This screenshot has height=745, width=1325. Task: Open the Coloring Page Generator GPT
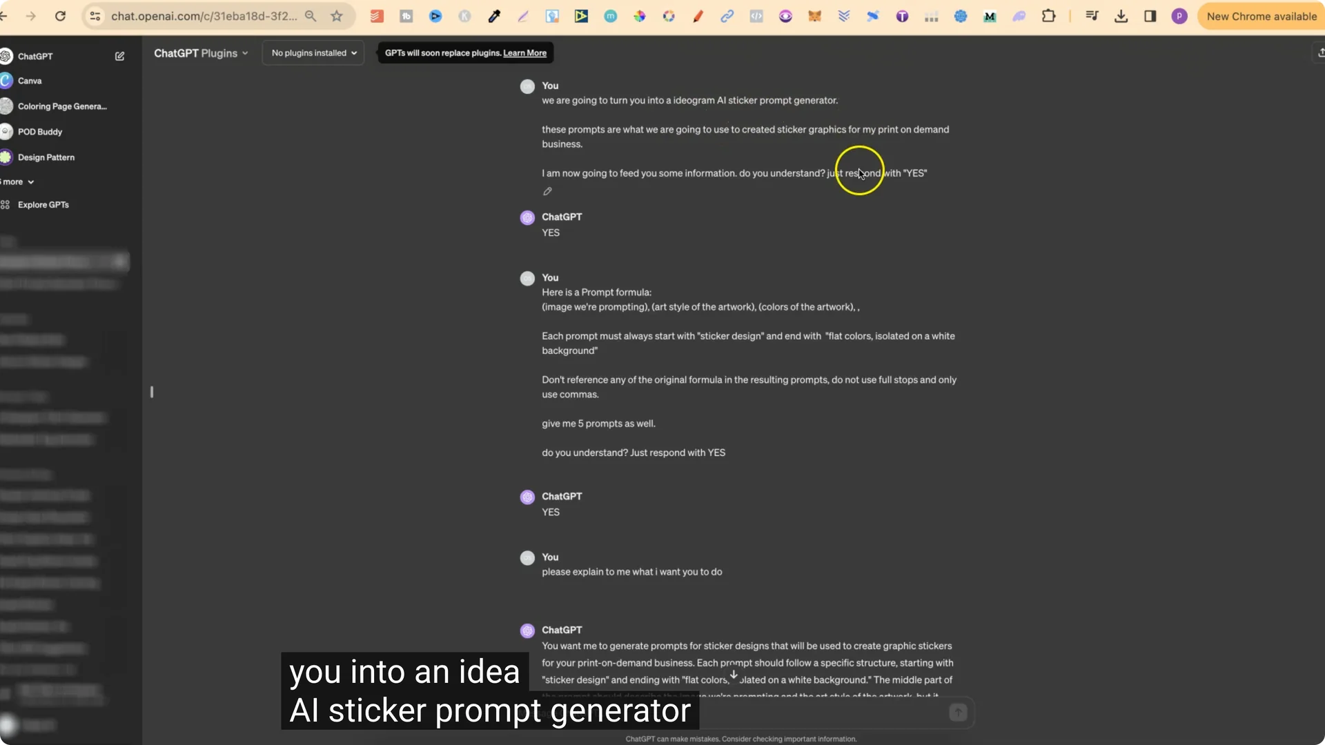[x=61, y=106]
